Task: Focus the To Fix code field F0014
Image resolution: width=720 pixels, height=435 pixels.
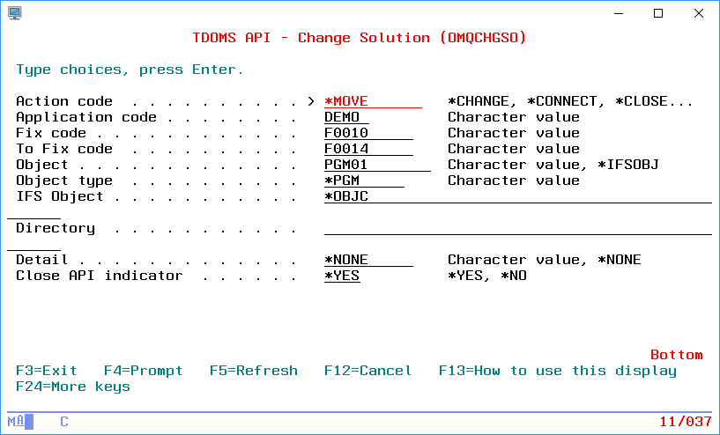Action: point(367,149)
